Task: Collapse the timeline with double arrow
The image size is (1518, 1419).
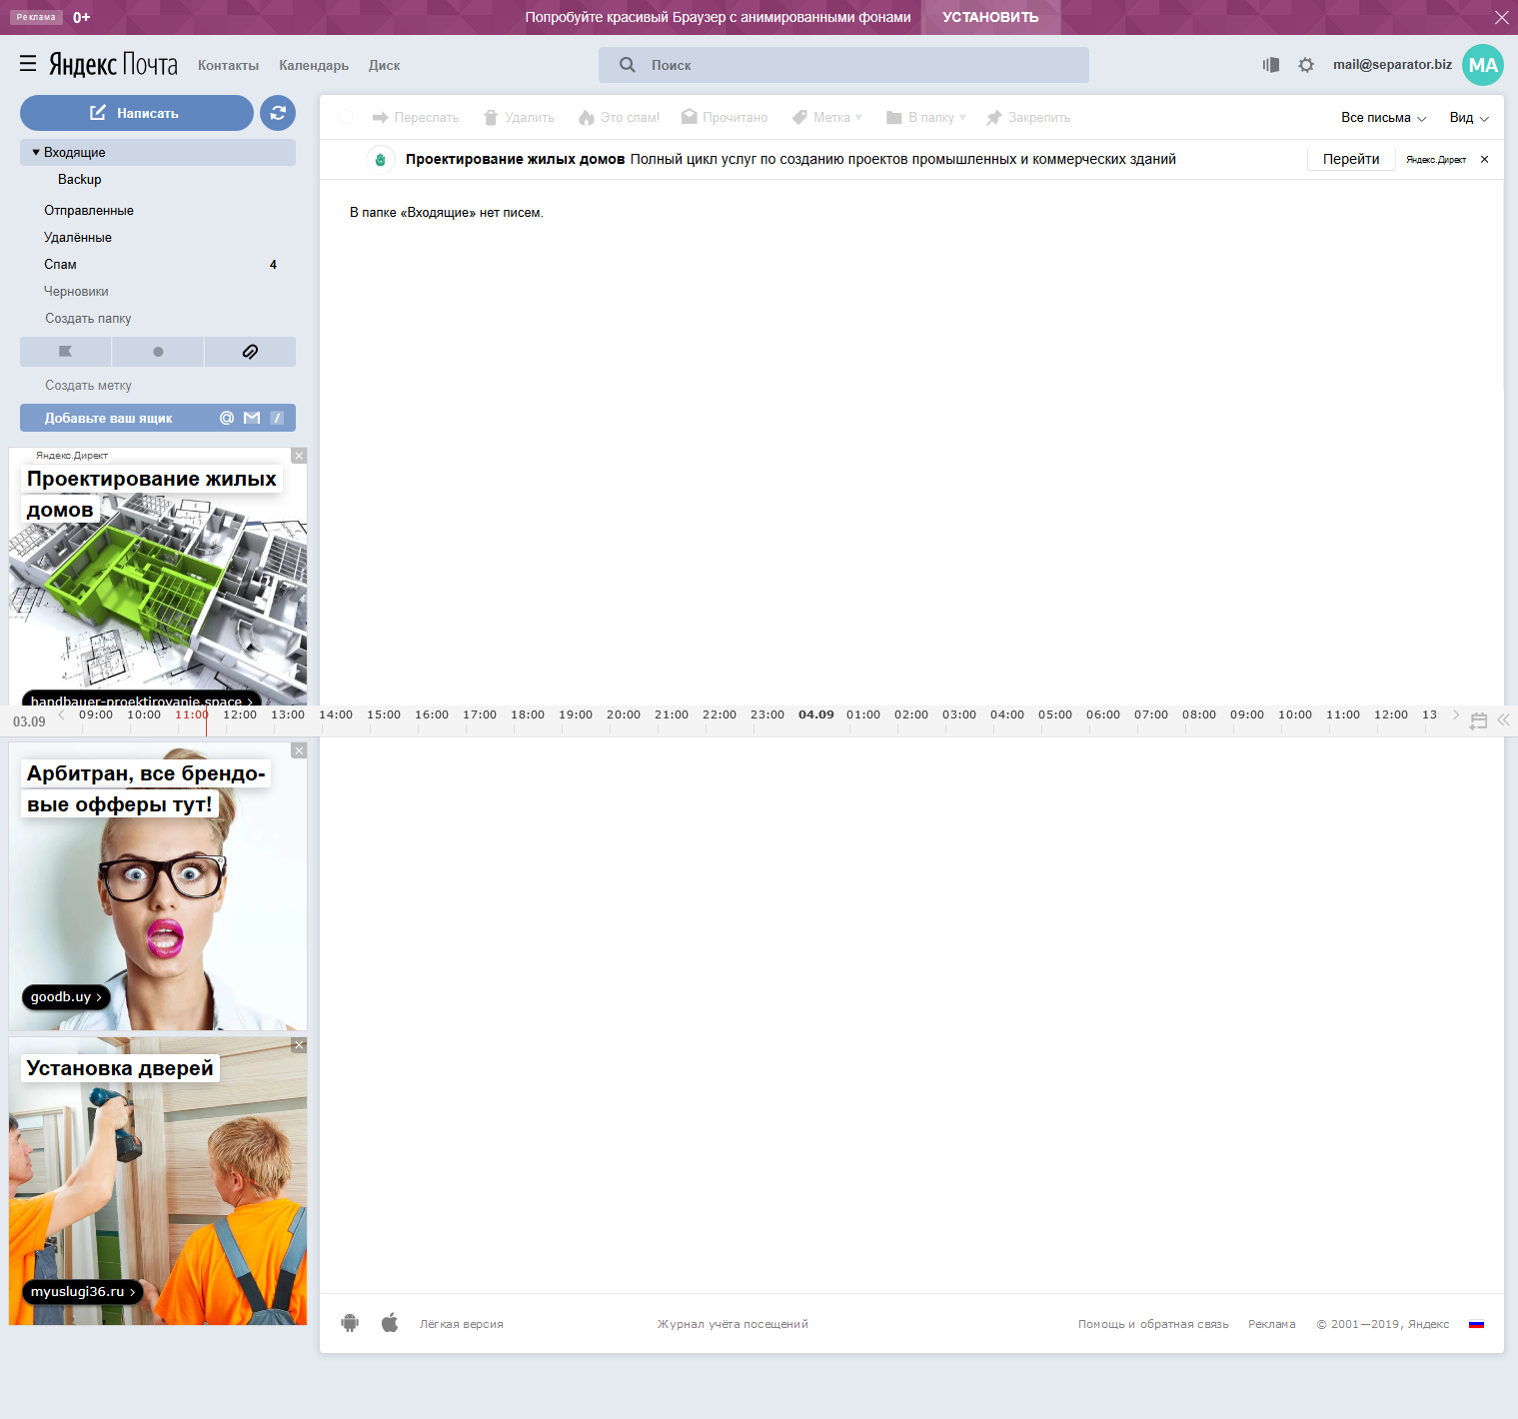Action: tap(1503, 718)
